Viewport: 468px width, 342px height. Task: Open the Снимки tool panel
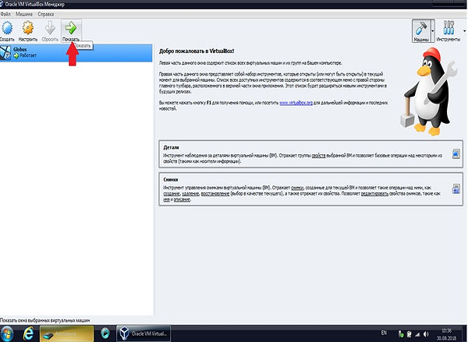tap(310, 189)
